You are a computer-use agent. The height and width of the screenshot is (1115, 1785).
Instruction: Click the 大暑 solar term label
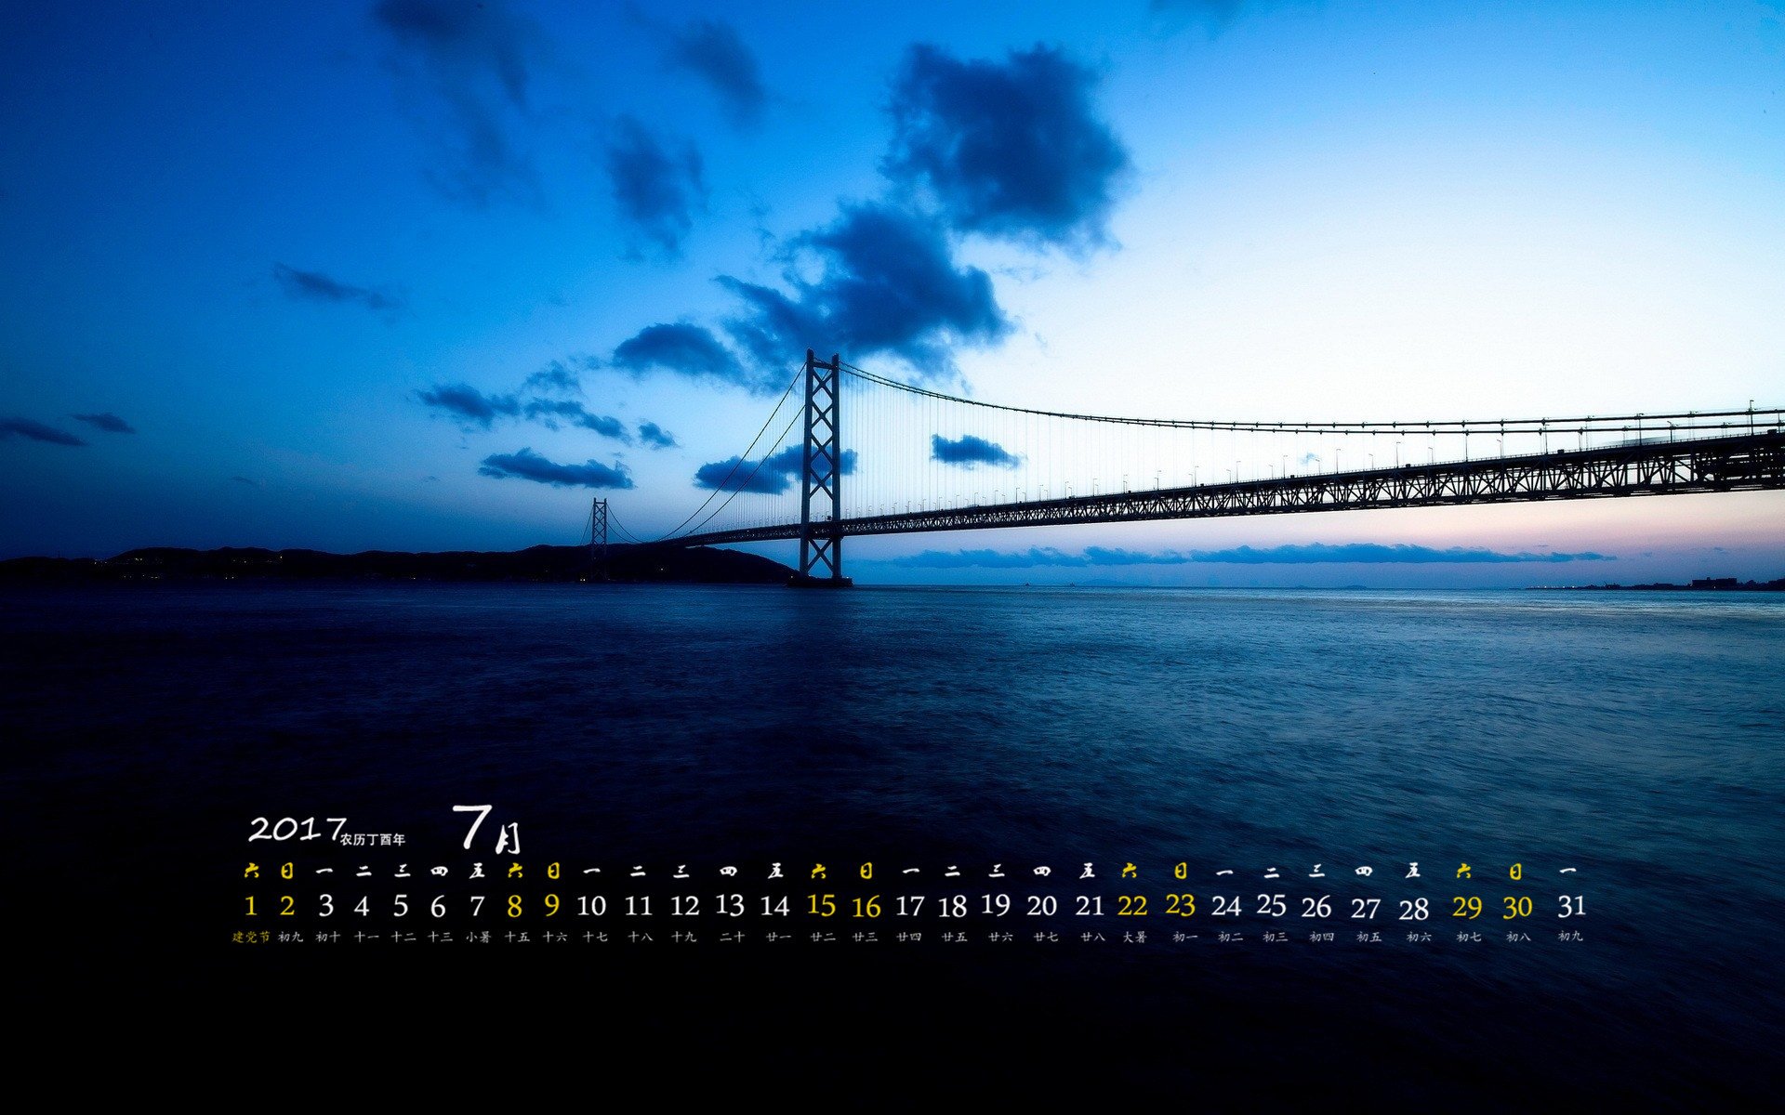(1134, 937)
